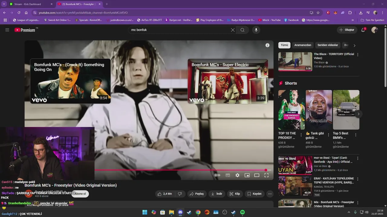Open Chrome tab search dropdown arrow
Screen dimensions: 387x217
(x=4, y=4)
